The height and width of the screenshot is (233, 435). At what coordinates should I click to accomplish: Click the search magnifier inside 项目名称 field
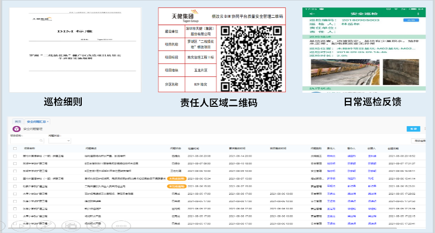click(x=41, y=141)
